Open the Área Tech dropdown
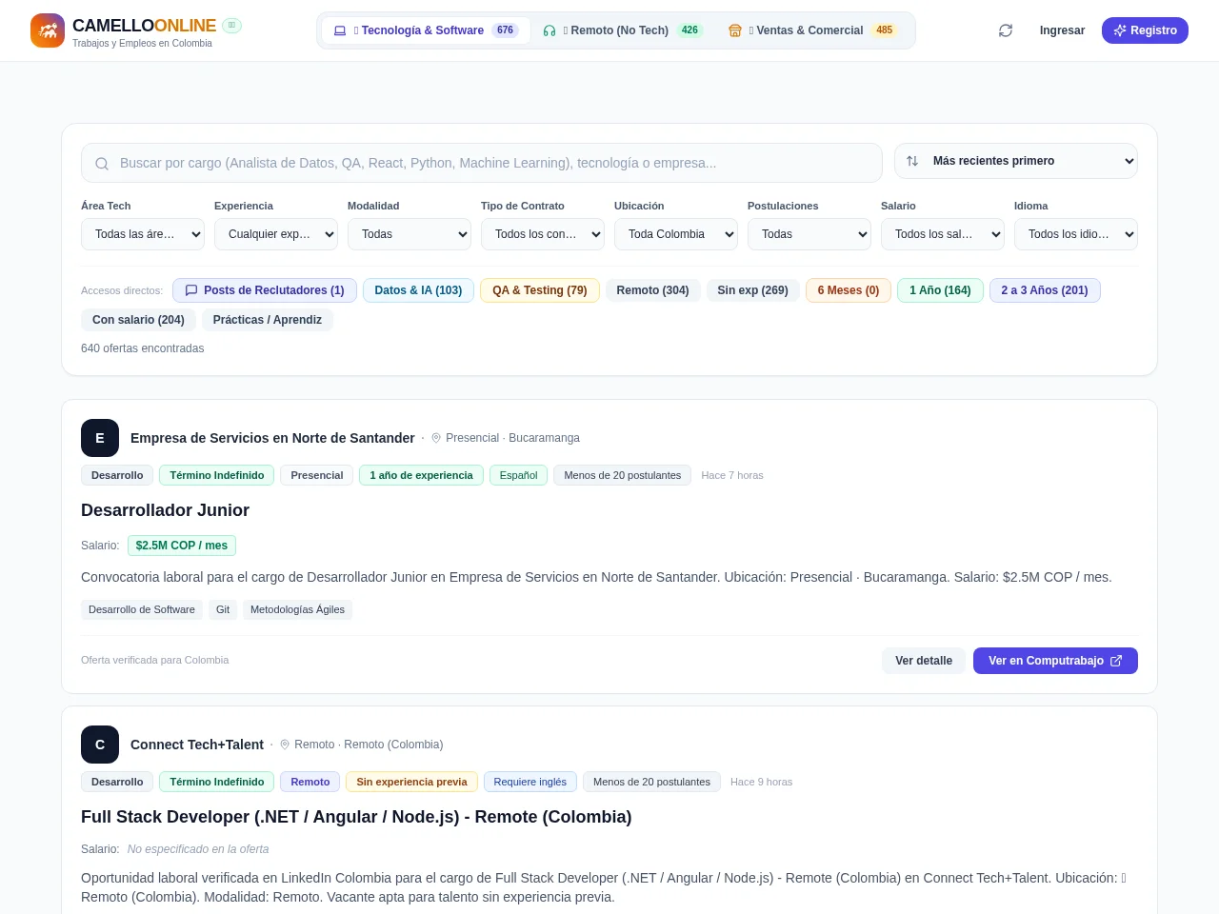The height and width of the screenshot is (914, 1219). [x=143, y=234]
